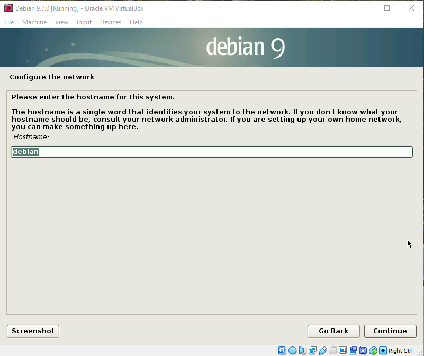Open the Input menu
The image size is (424, 356).
tap(84, 22)
